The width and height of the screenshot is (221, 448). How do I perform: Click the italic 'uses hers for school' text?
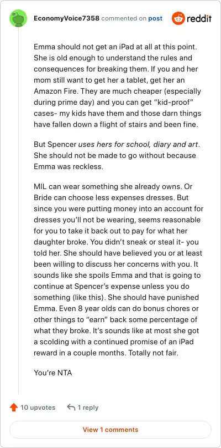tap(113, 144)
